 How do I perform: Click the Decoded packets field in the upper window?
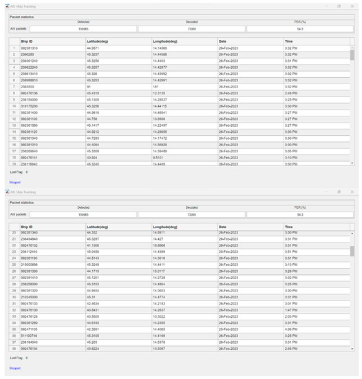coord(191,29)
